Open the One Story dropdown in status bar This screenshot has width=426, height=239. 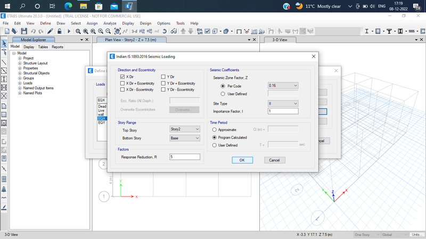click(367, 235)
